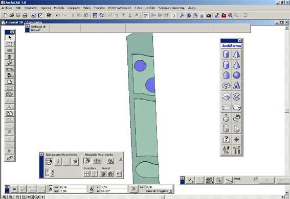The image size is (290, 199).
Task: Expand the Modalità Movimento palette arrow
Action: coord(120,159)
